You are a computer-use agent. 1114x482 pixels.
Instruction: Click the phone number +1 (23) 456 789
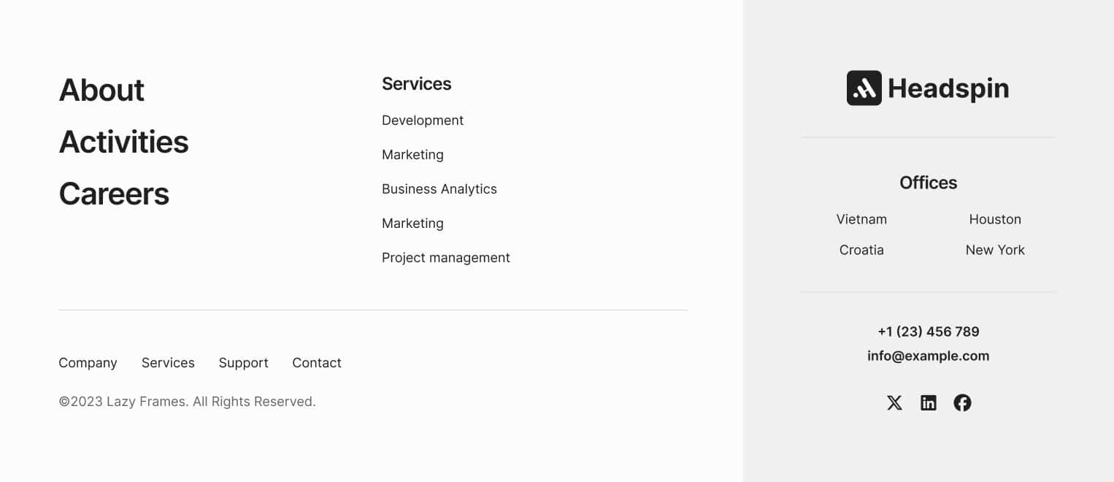click(929, 332)
